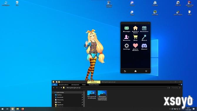The image size is (197, 111).
Task: Go up one folder level
Action: point(61,88)
